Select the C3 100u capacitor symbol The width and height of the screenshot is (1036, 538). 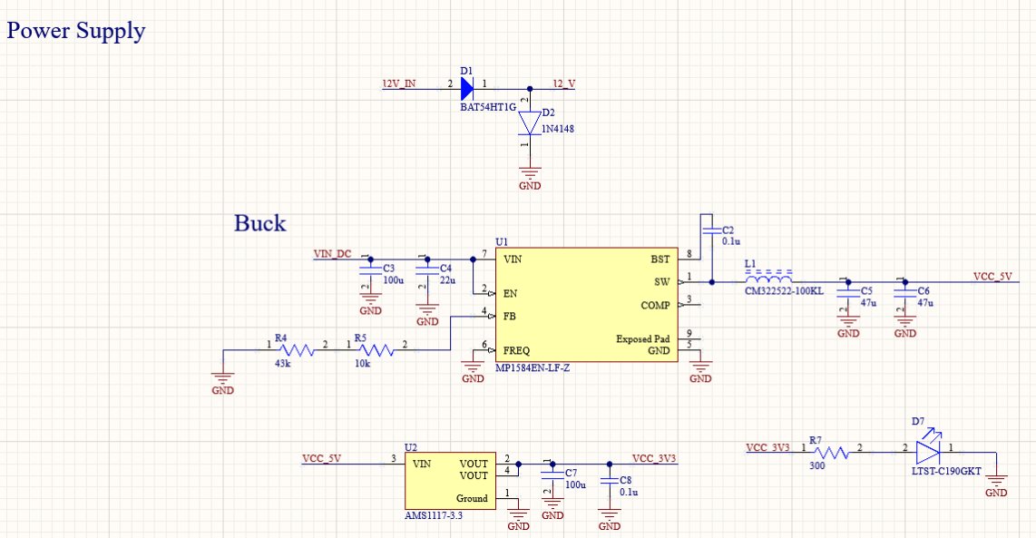(x=370, y=269)
